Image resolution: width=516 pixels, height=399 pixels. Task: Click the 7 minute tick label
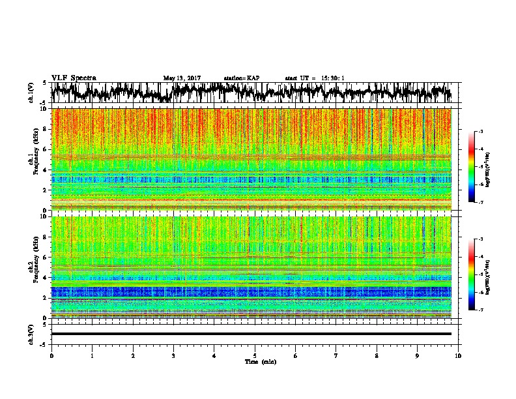336,356
